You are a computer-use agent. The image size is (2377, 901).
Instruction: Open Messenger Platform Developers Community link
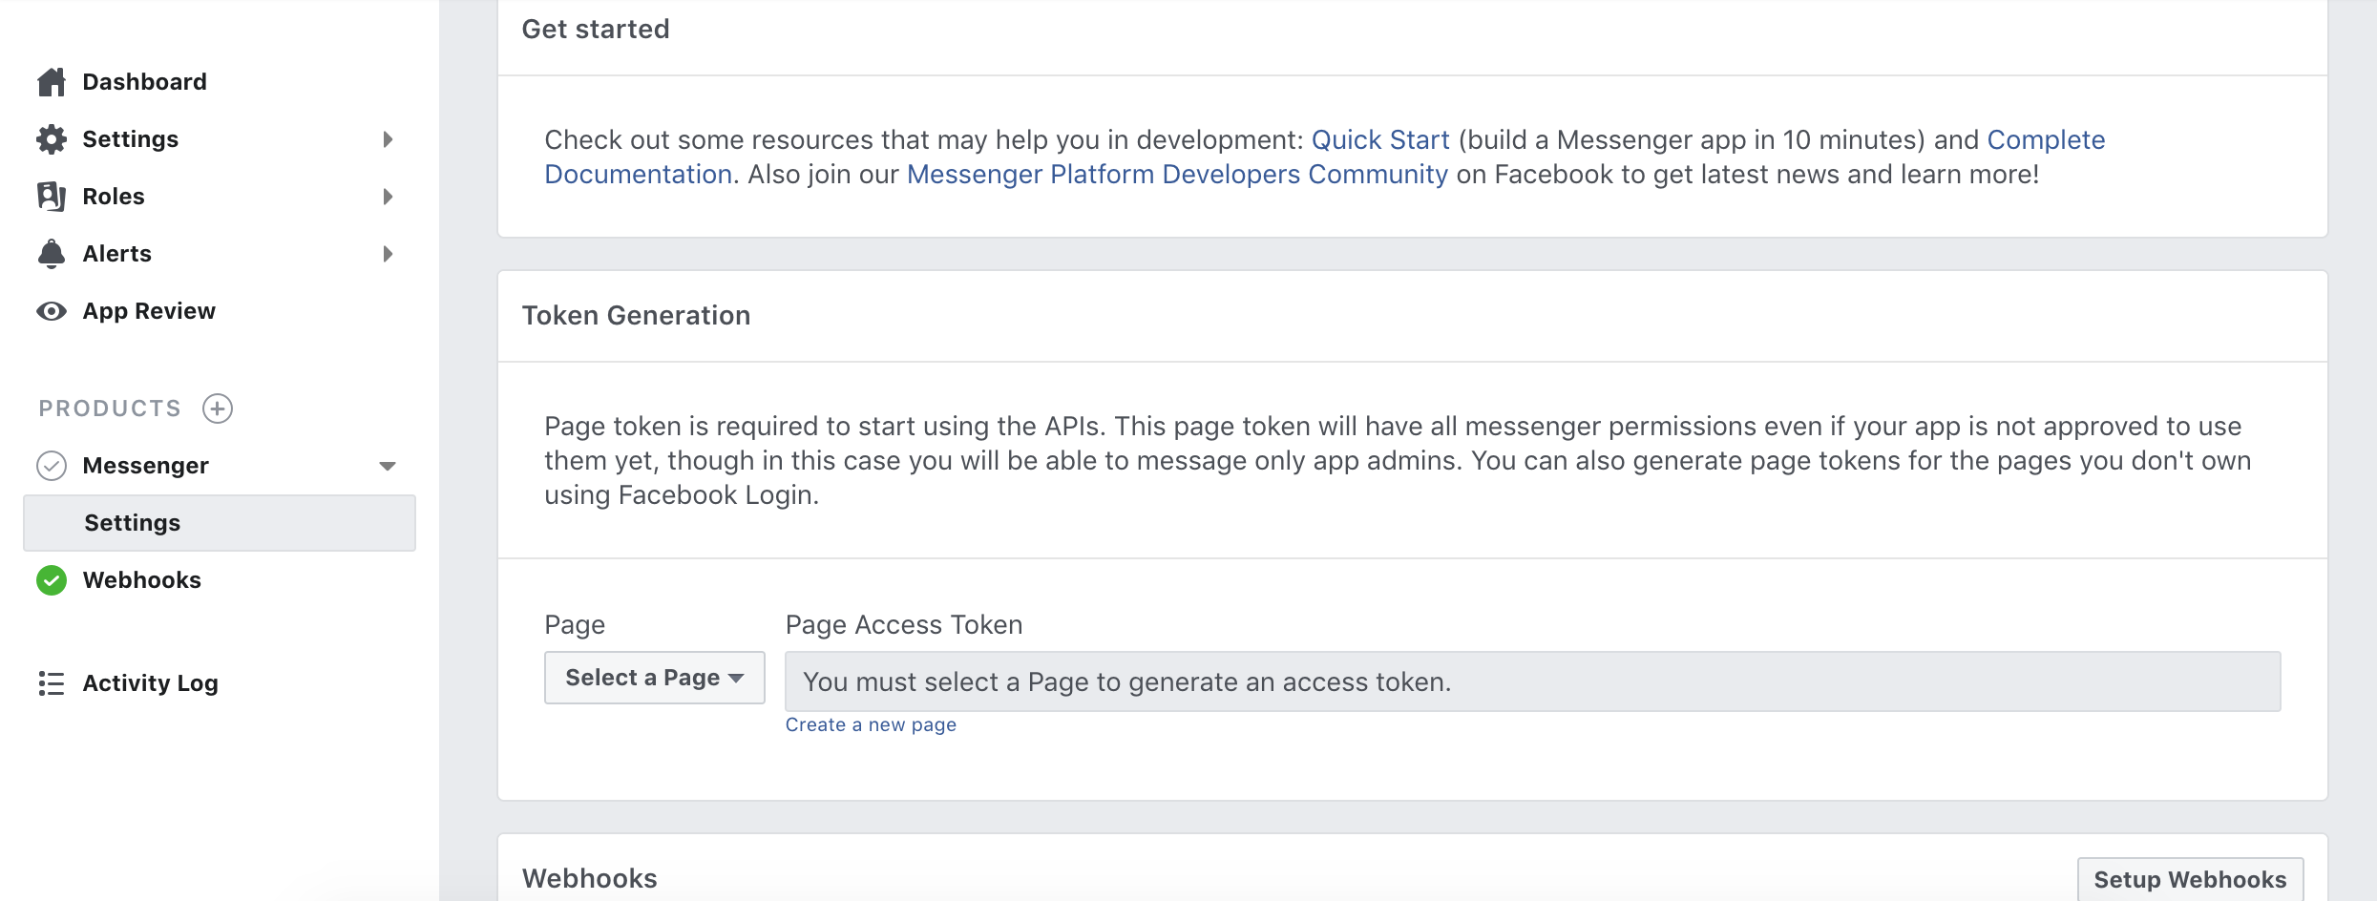(x=1177, y=174)
